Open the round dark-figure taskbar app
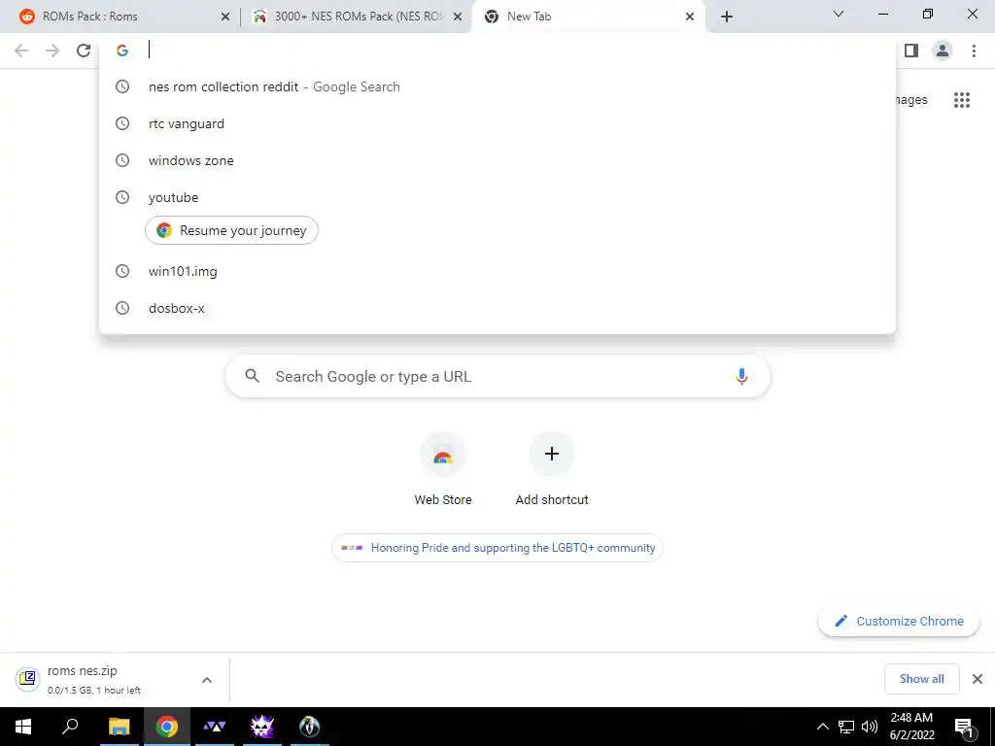Viewport: 995px width, 746px height. click(x=310, y=727)
